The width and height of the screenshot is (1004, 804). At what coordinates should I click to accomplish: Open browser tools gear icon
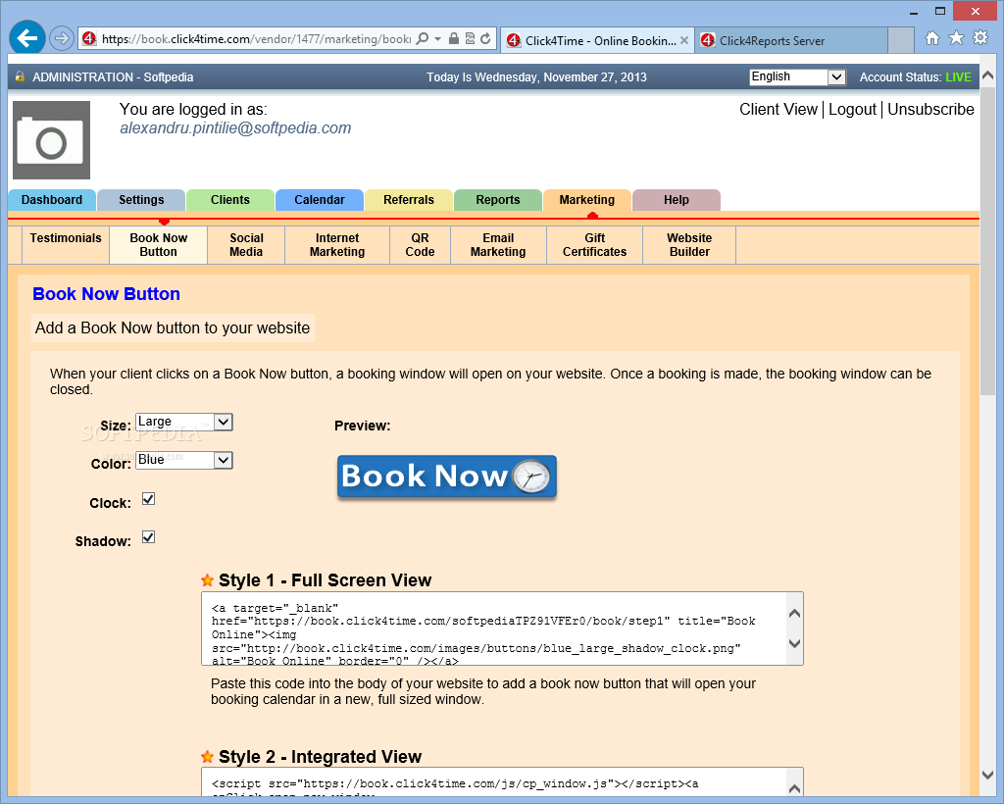point(980,38)
